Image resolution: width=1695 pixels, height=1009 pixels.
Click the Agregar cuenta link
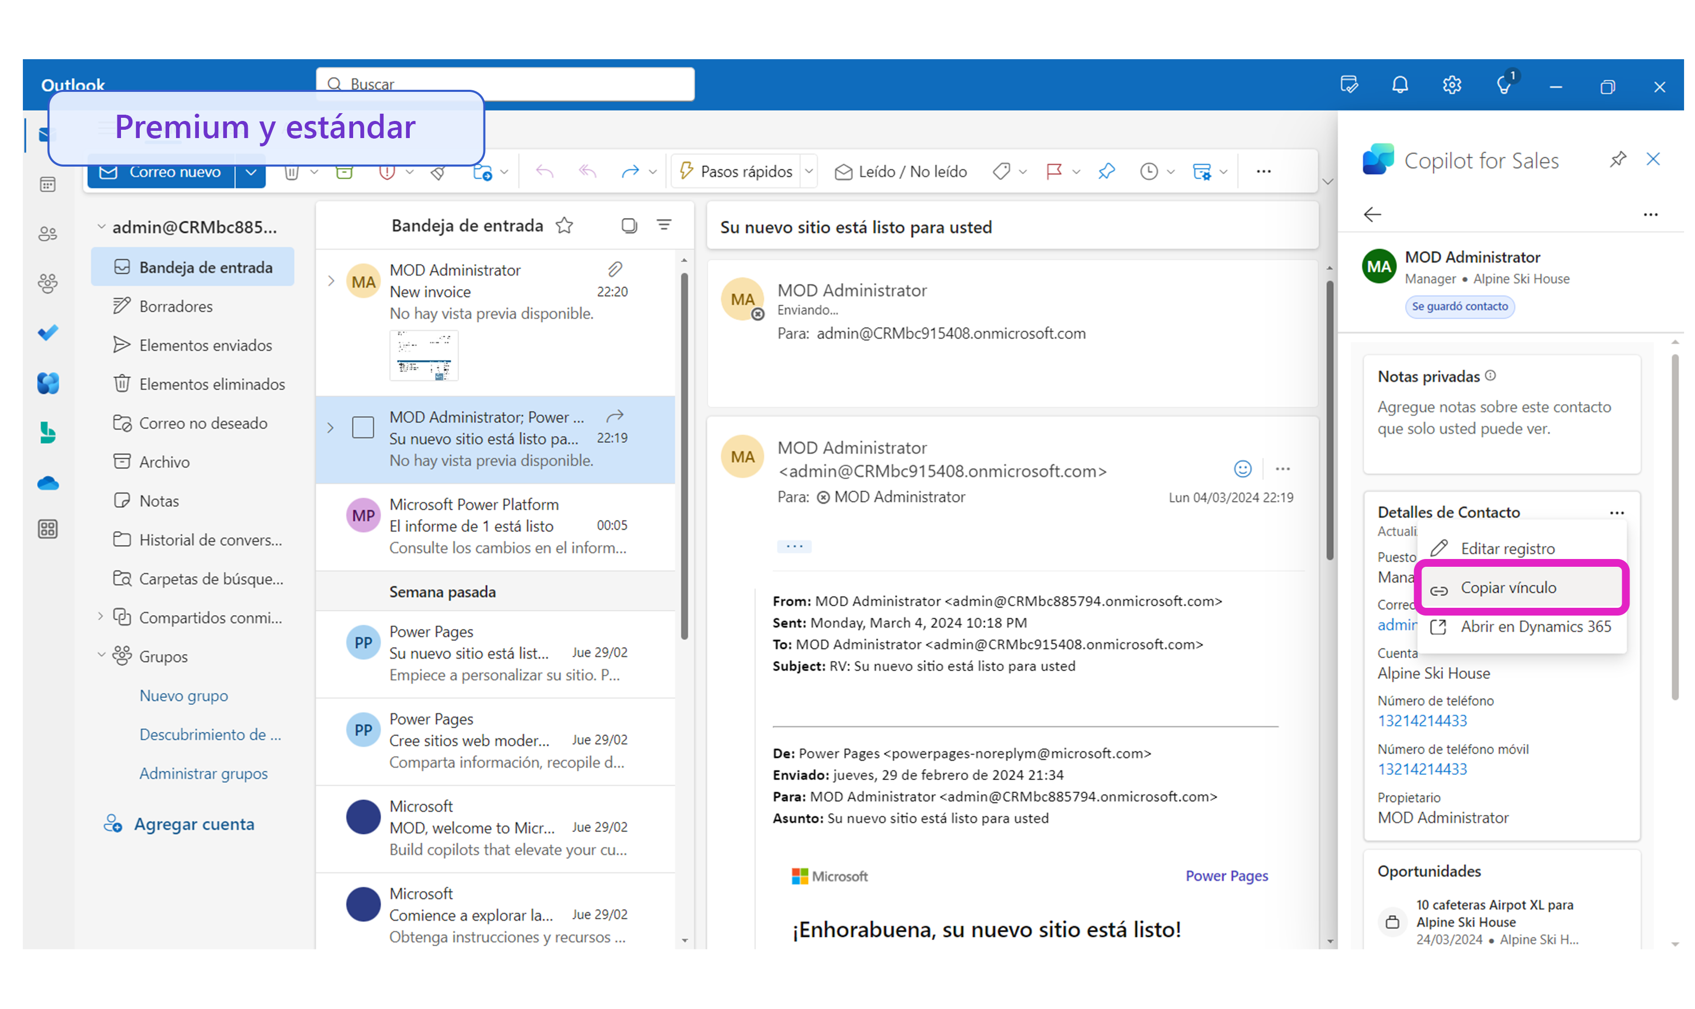pyautogui.click(x=193, y=824)
